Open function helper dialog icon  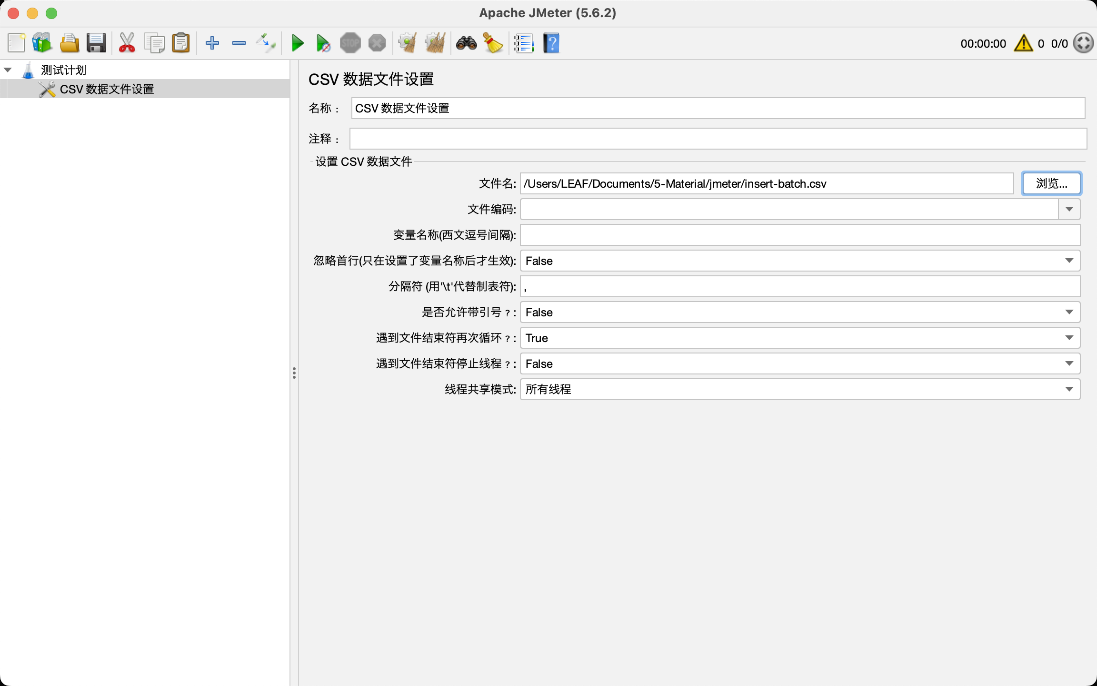coord(524,43)
